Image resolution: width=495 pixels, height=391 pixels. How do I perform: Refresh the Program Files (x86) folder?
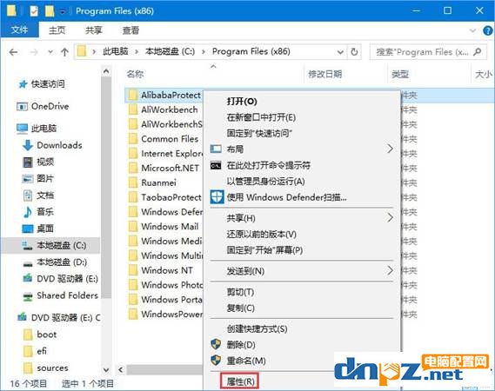pos(354,52)
